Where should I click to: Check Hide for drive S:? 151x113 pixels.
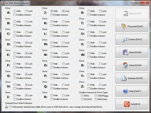[x=88, y=11]
